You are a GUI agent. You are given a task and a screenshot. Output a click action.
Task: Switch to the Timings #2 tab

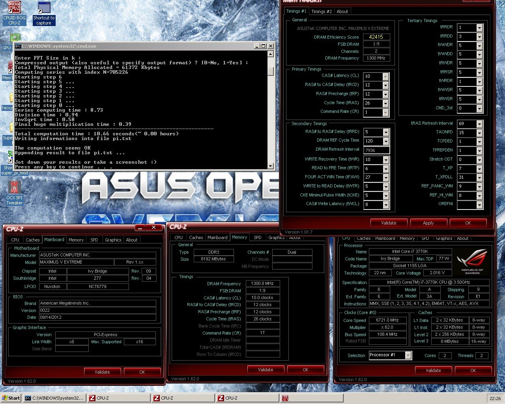tap(322, 11)
